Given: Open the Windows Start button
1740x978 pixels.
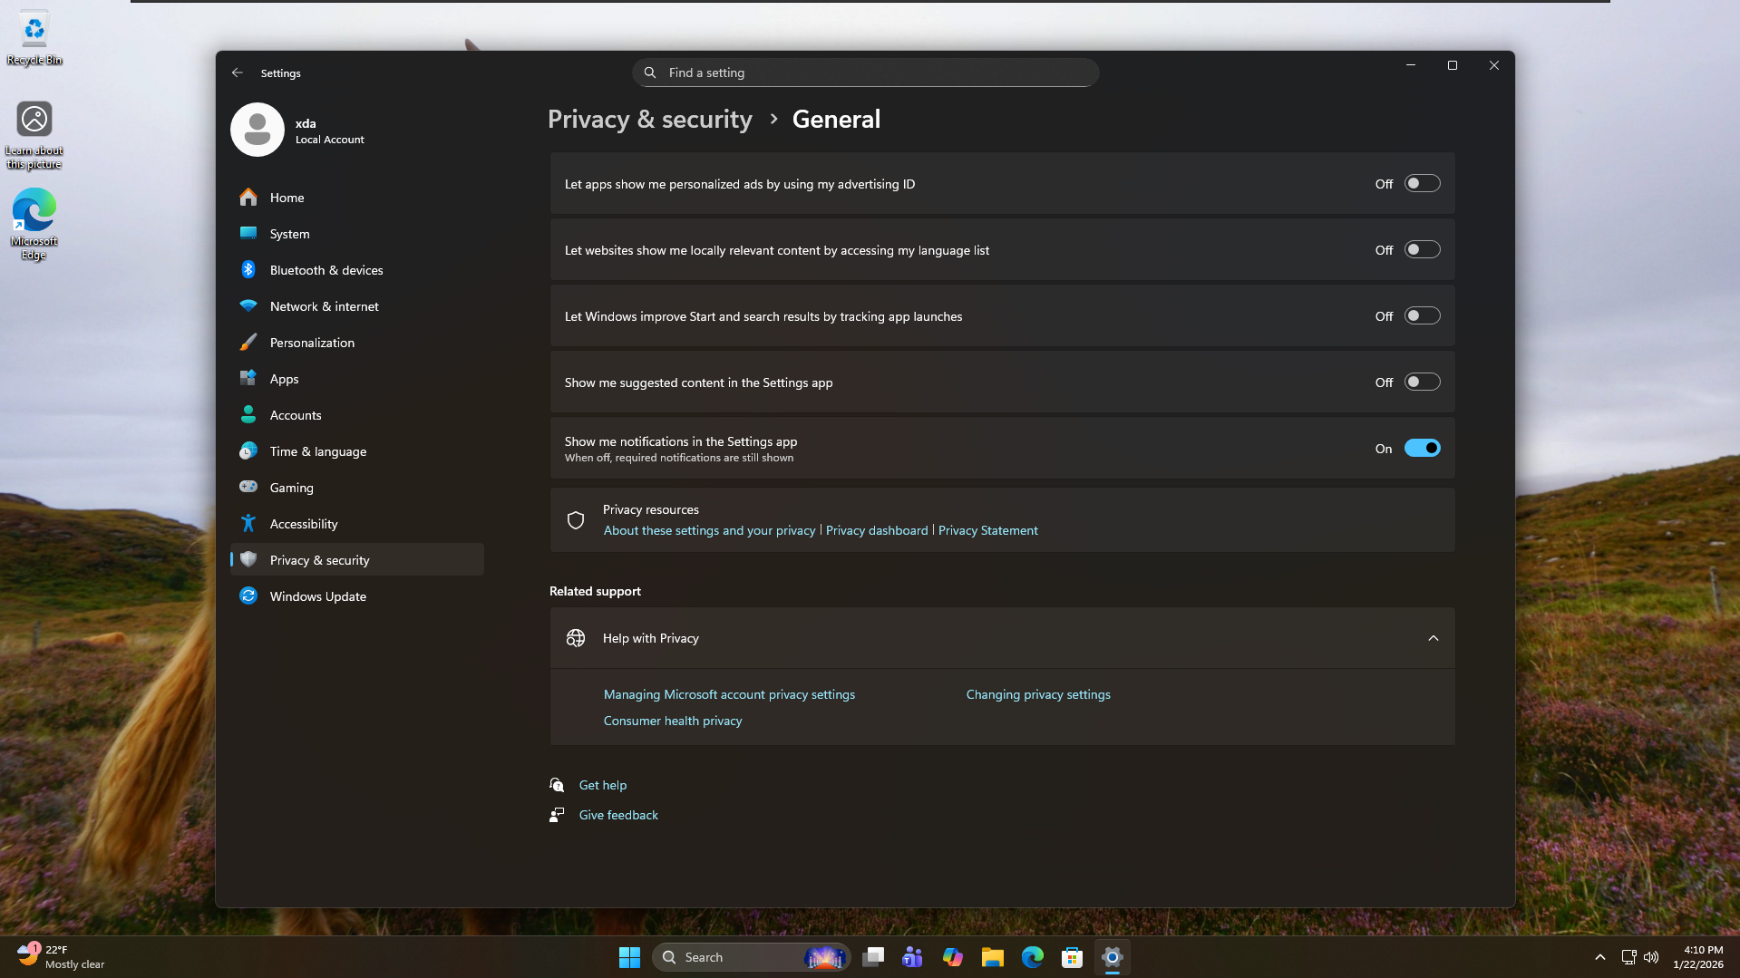Looking at the screenshot, I should (629, 957).
